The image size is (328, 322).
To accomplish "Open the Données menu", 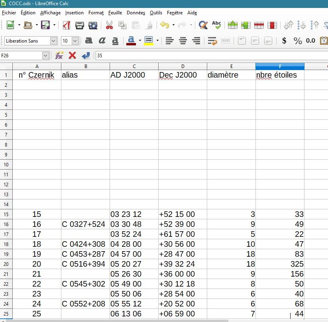I will pos(136,13).
